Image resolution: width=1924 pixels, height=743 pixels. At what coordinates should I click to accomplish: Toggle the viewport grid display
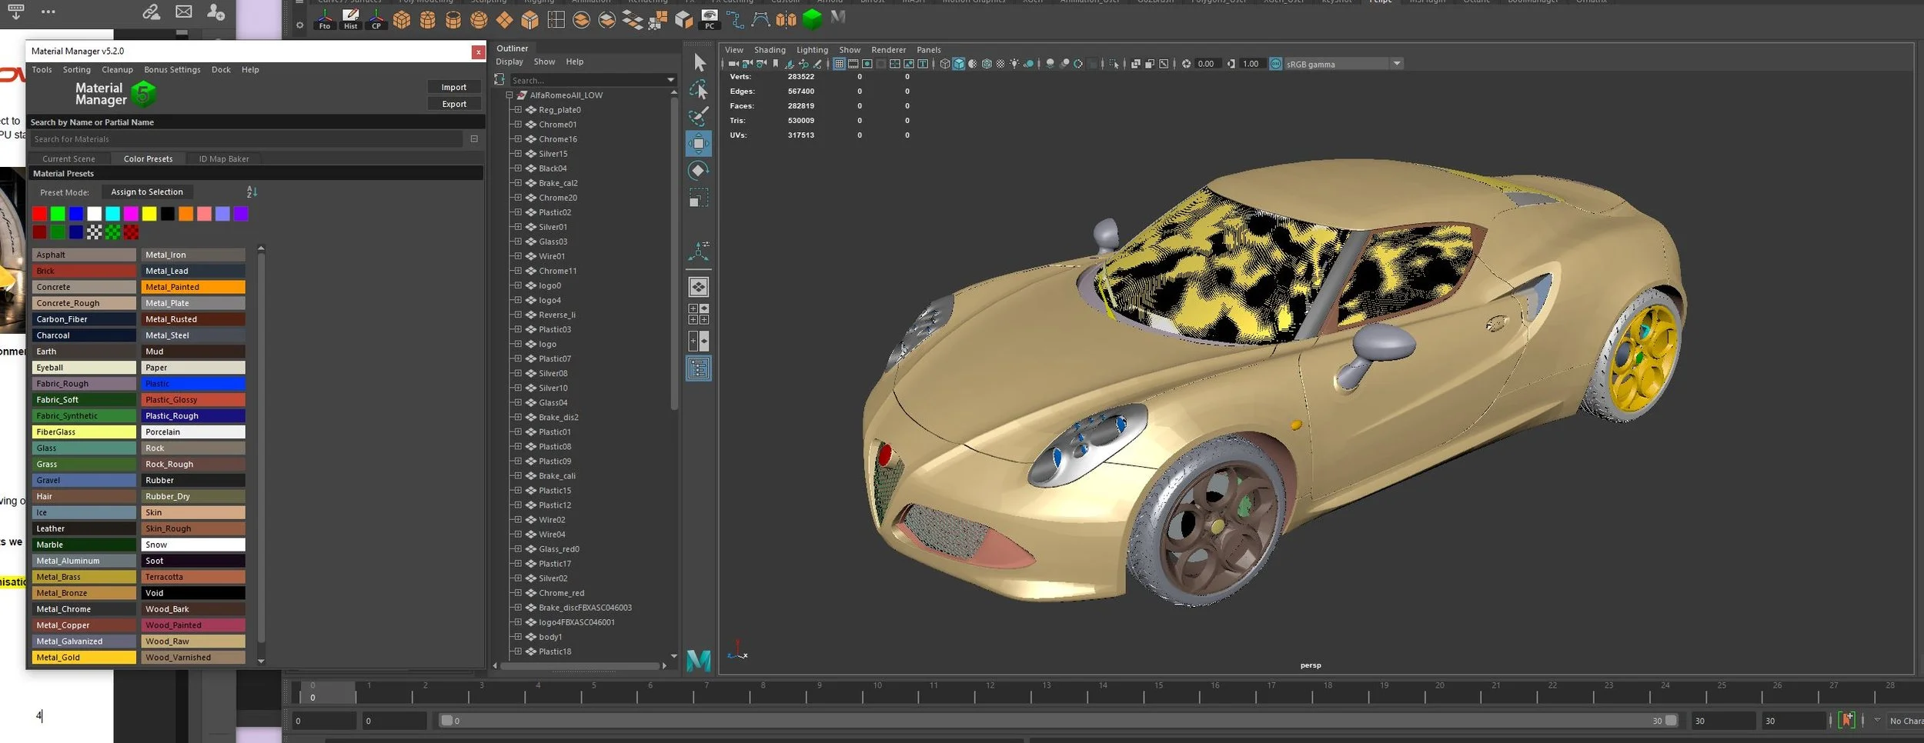coord(839,64)
